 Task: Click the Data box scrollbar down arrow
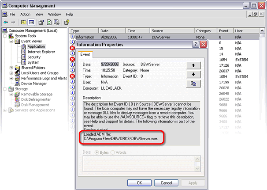(197, 169)
